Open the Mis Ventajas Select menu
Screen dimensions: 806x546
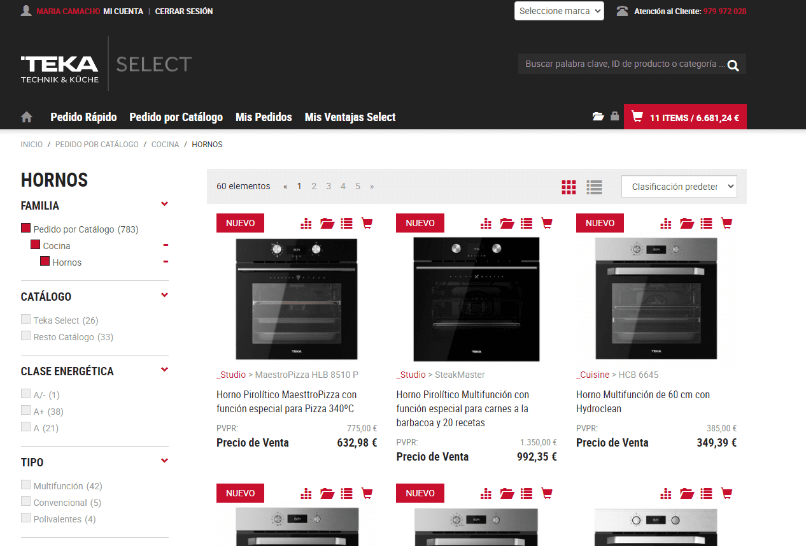click(x=350, y=117)
